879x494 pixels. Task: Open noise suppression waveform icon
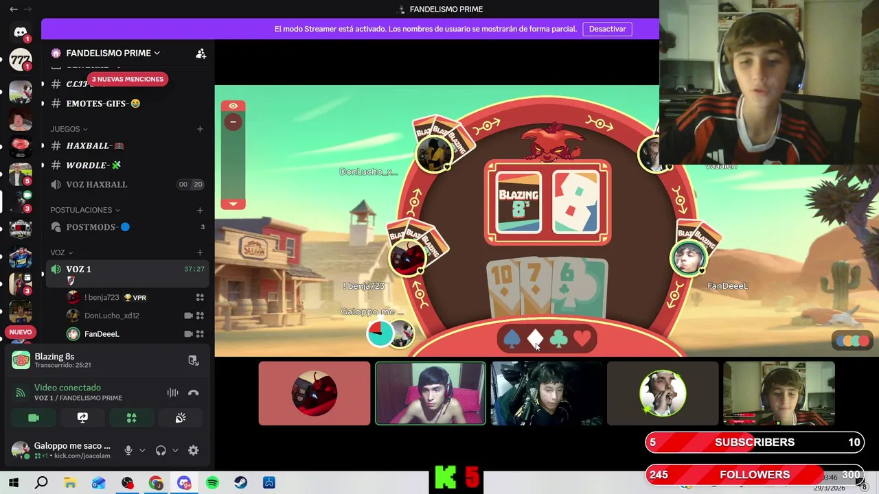pyautogui.click(x=172, y=392)
